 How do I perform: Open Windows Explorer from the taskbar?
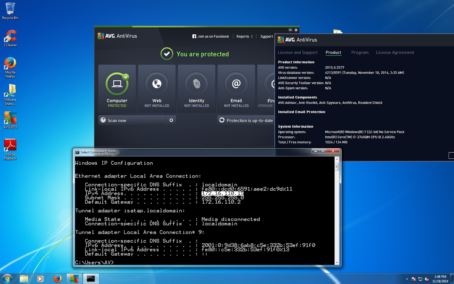click(24, 279)
